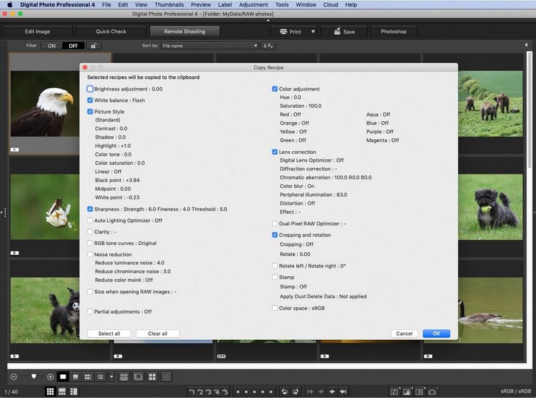Switch to the Quick Check tab
The width and height of the screenshot is (536, 398).
click(113, 31)
